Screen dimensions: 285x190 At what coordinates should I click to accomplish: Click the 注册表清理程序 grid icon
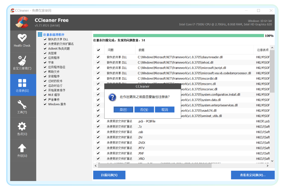40,34
